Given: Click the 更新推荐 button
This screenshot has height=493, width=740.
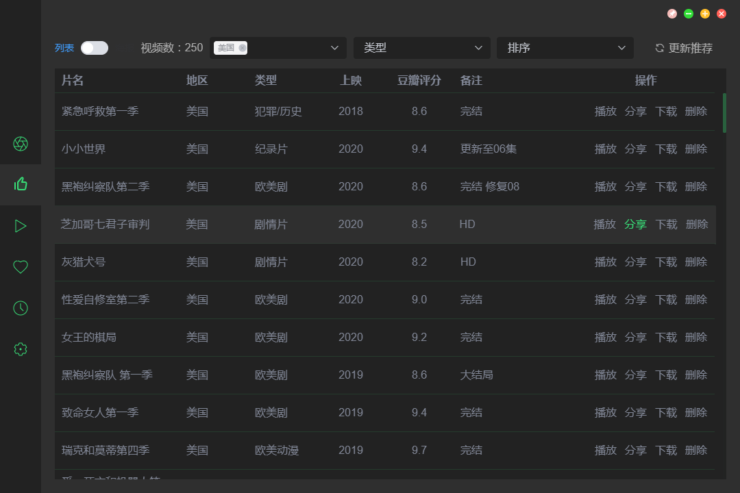Looking at the screenshot, I should coord(689,48).
